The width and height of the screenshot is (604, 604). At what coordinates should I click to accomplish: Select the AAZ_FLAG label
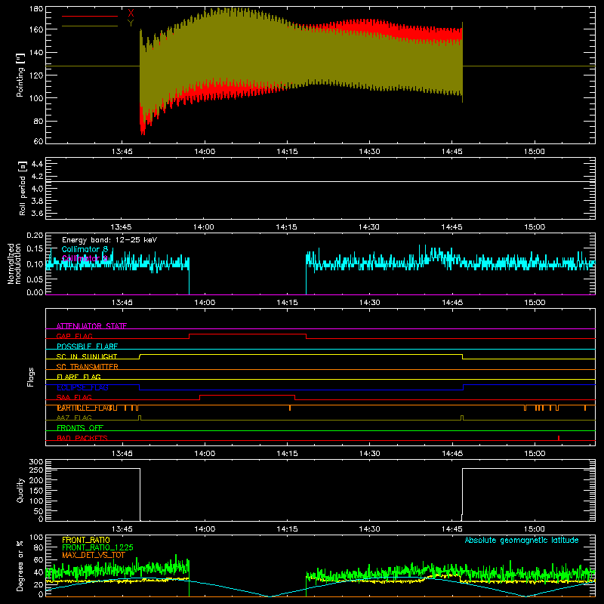coord(74,418)
